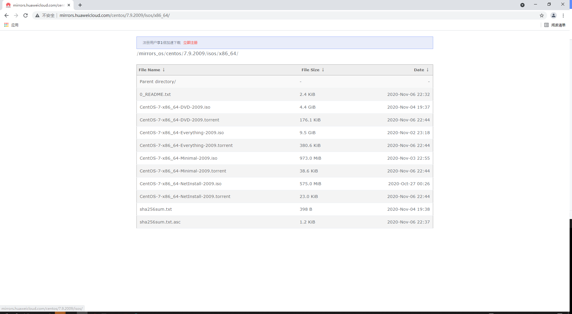Click the 2.4 KiB file size cell
The height and width of the screenshot is (314, 572).
(x=307, y=94)
